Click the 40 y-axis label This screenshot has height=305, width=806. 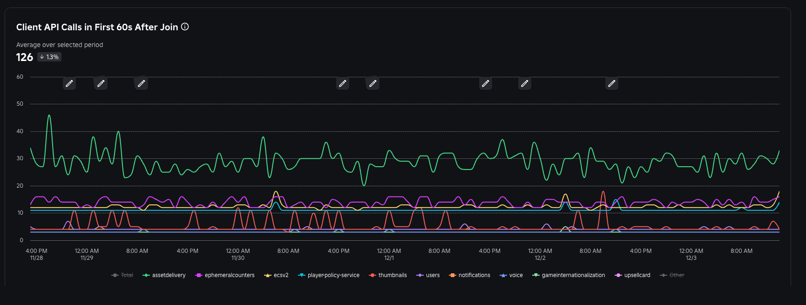click(x=20, y=131)
